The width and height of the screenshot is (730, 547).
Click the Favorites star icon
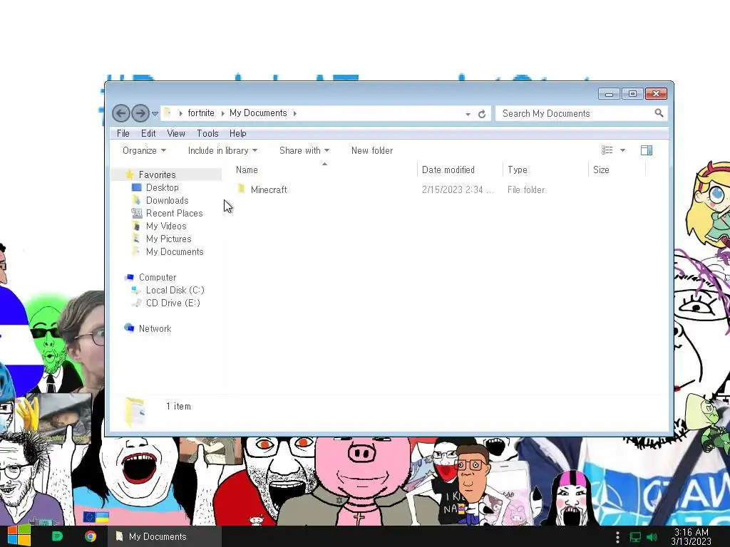pos(130,174)
